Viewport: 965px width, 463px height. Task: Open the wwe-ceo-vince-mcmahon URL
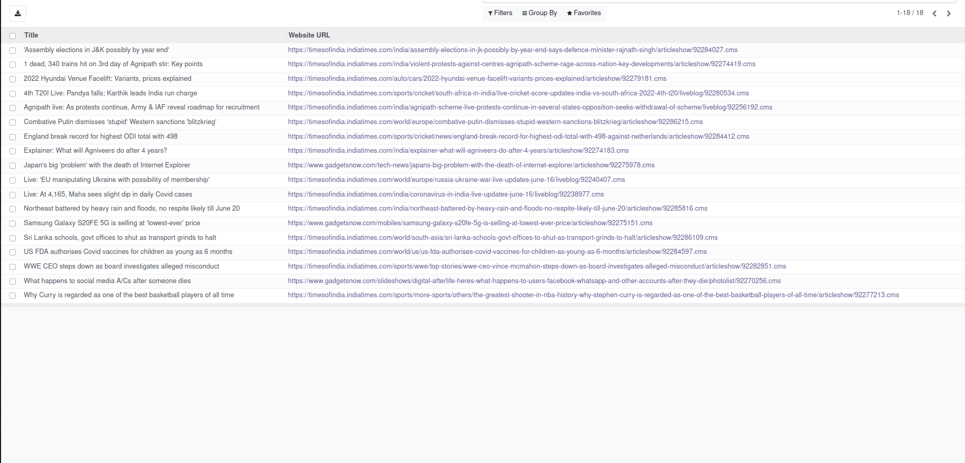click(537, 266)
